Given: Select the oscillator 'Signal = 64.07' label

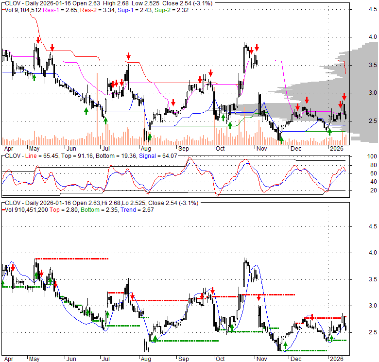Looking at the screenshot, I should [158, 156].
